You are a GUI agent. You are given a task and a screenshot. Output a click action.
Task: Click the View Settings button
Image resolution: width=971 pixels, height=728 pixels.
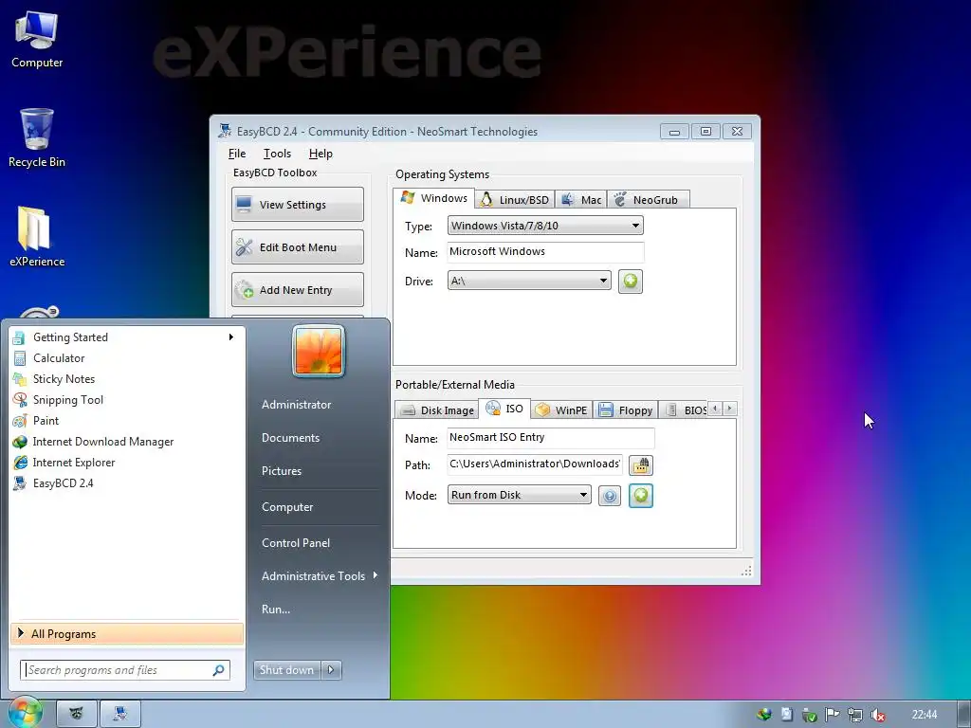pyautogui.click(x=297, y=205)
